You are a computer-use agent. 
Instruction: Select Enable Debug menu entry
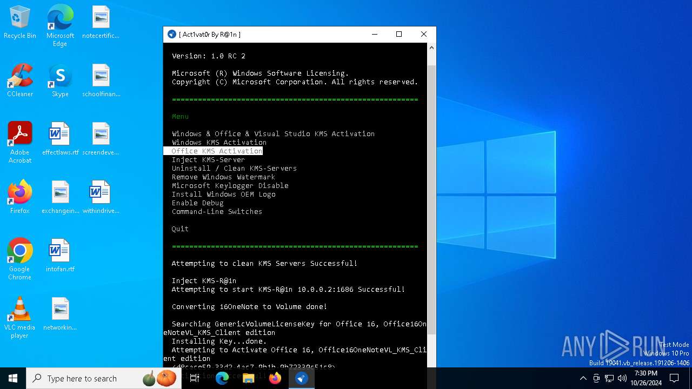(197, 203)
